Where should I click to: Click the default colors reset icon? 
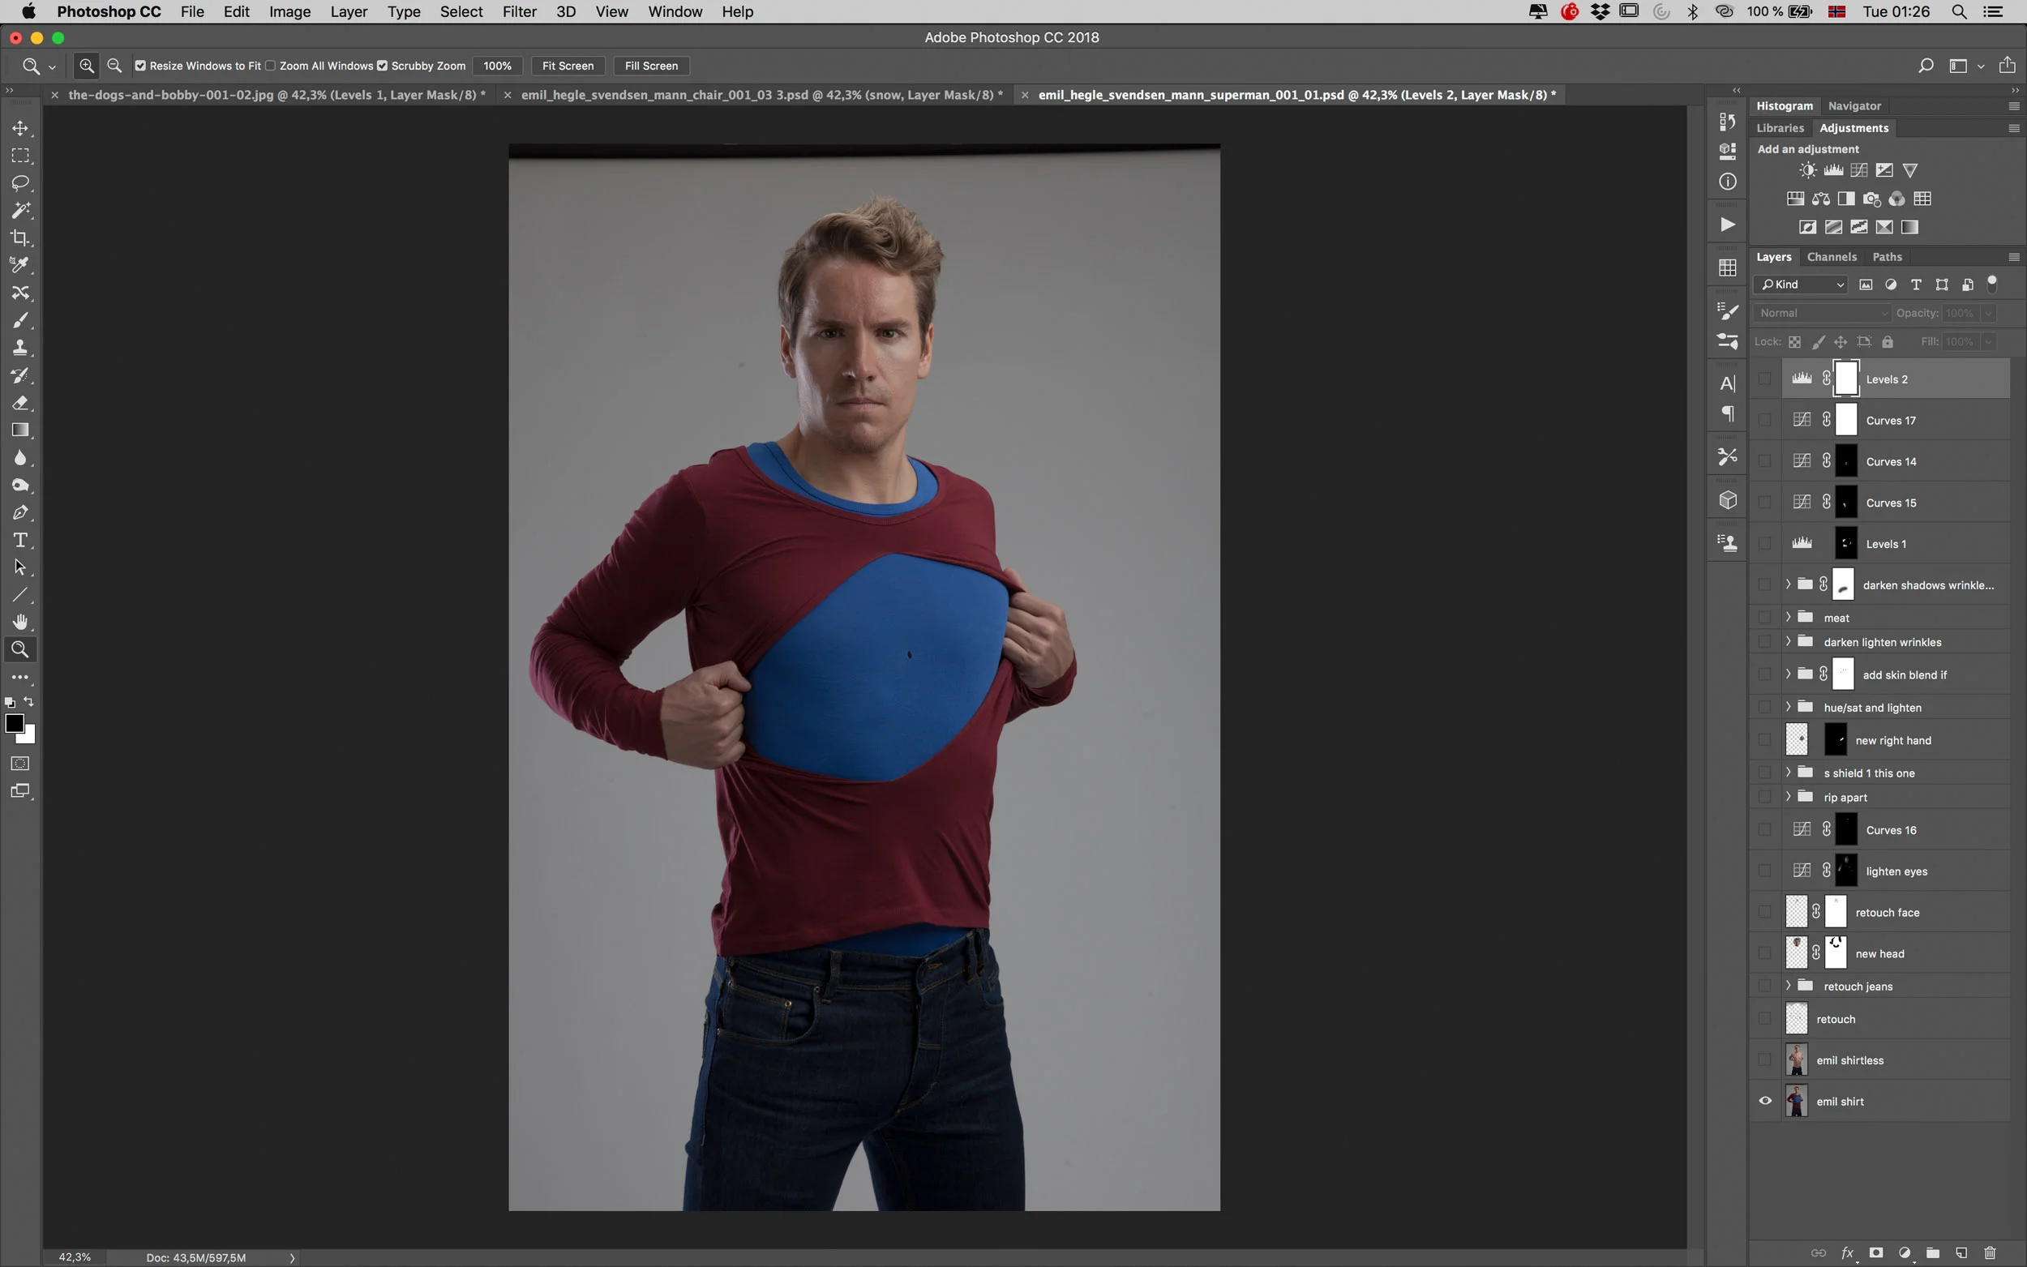coord(10,702)
